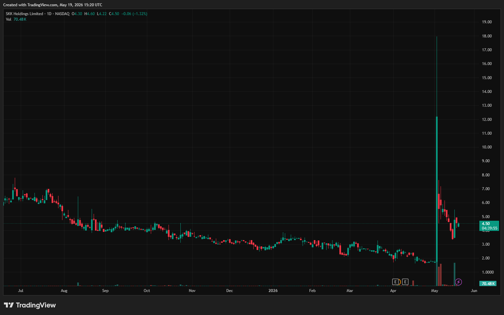Click the 04:39:55 bar countdown timer
This screenshot has height=315, width=504.
[489, 228]
